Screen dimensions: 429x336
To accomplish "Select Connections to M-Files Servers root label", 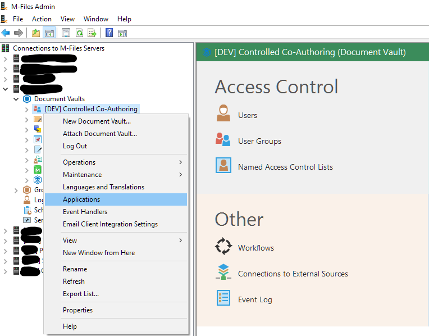I will 58,48.
